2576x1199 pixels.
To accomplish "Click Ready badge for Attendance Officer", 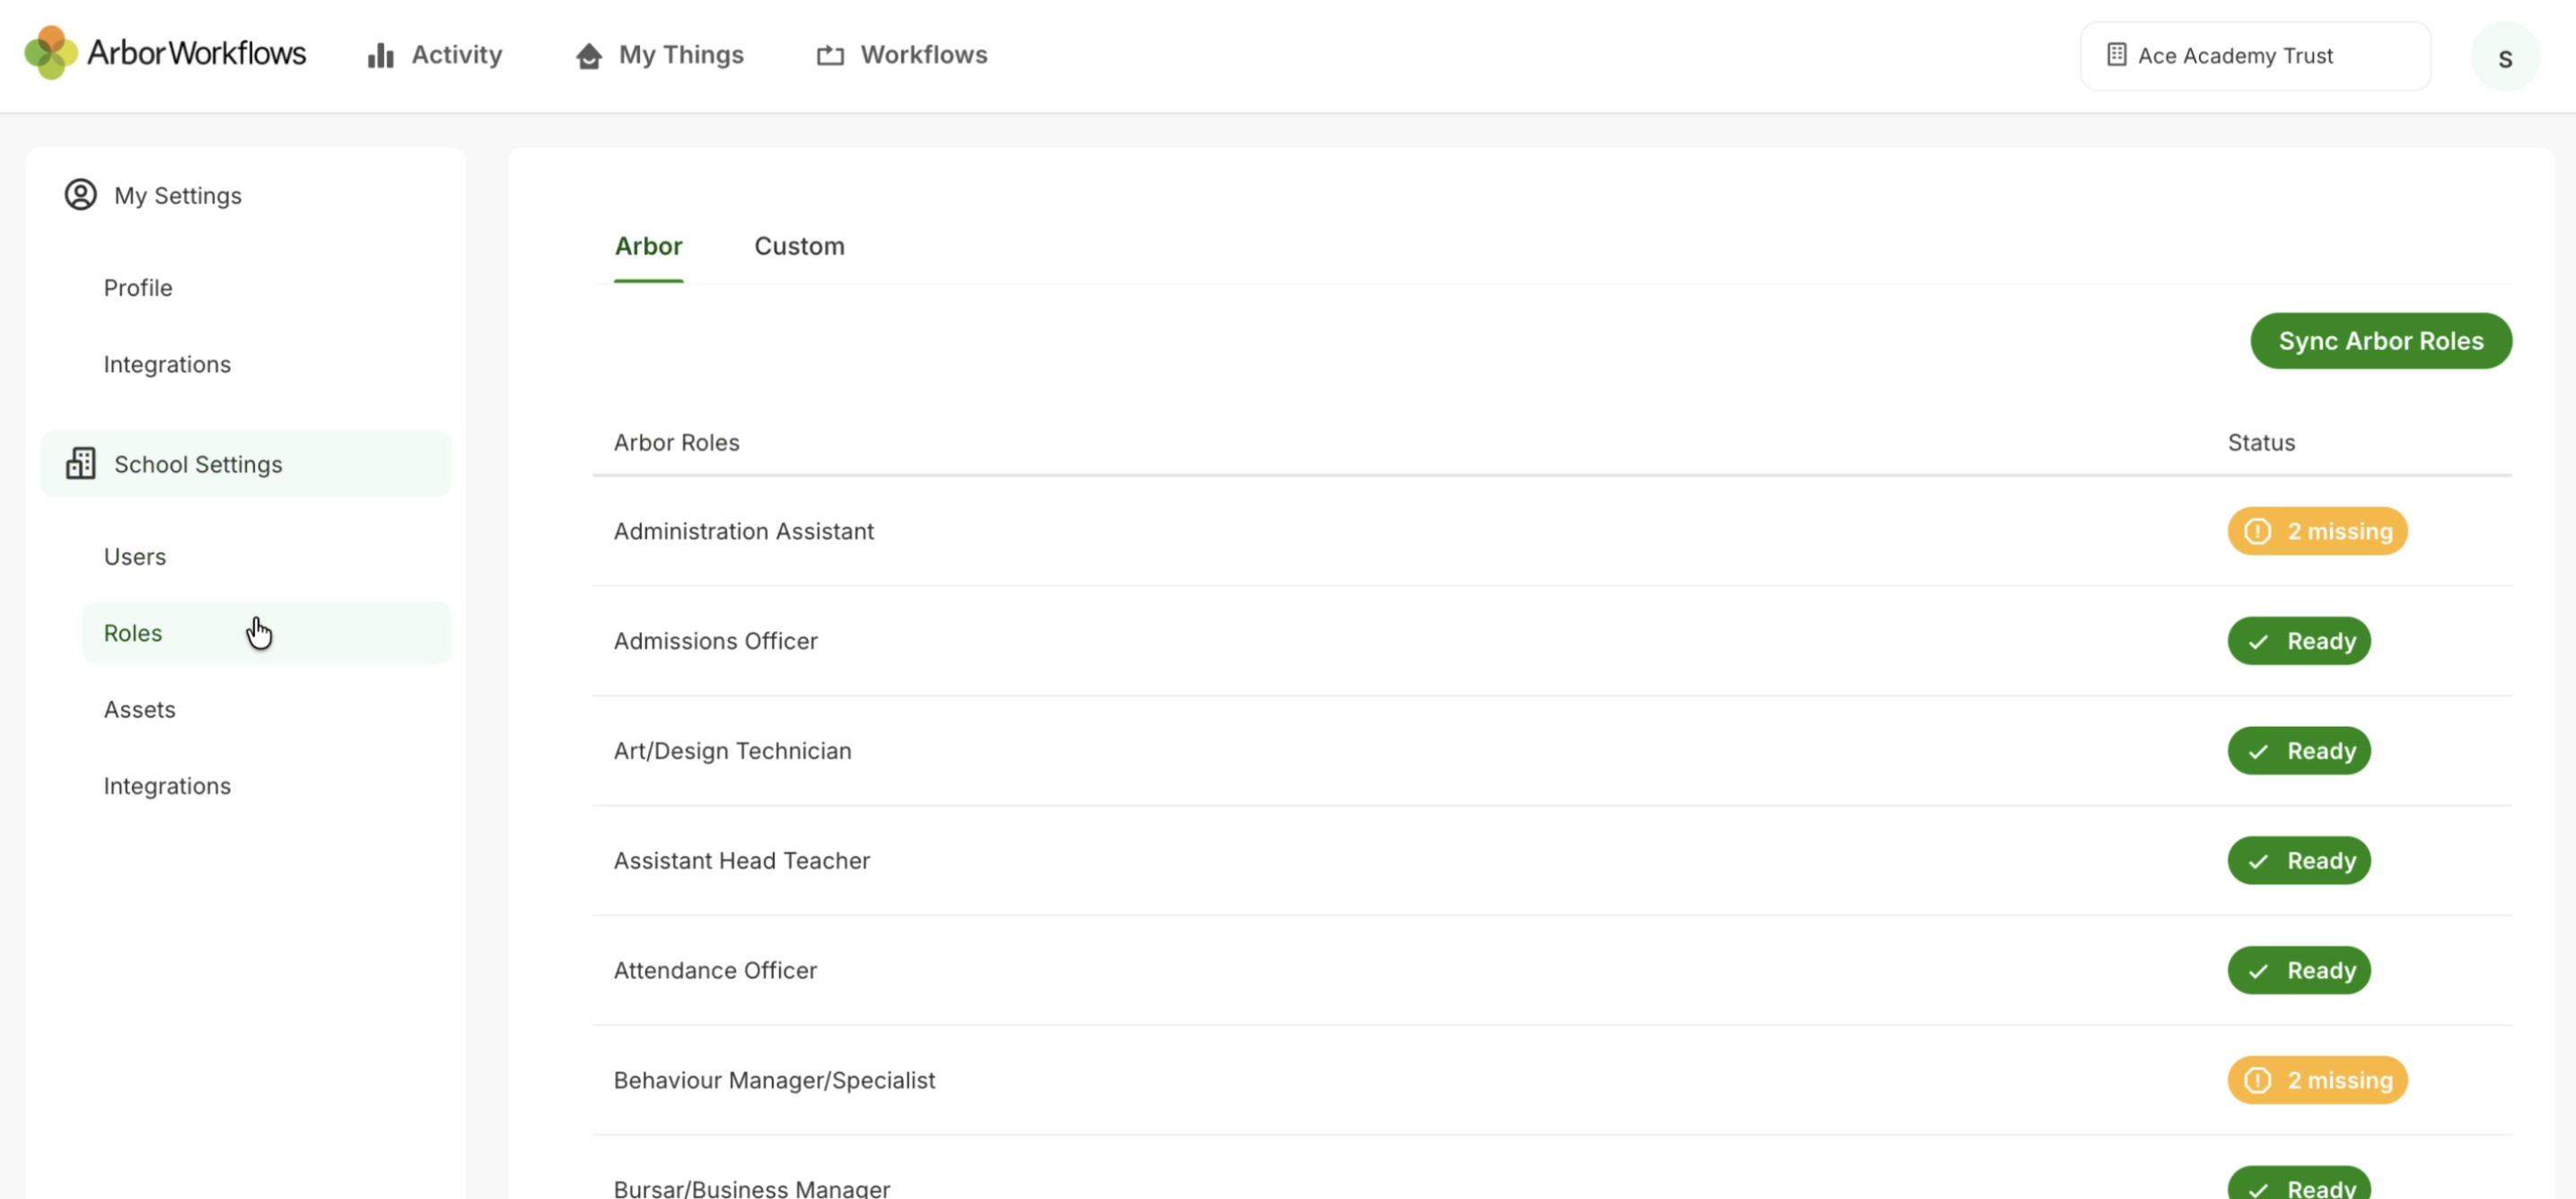I will tap(2299, 970).
